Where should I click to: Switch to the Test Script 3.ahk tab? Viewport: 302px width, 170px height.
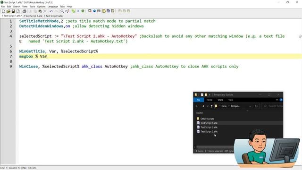[x=53, y=16]
